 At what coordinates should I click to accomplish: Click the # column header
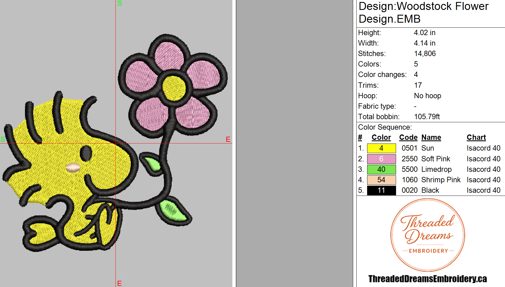coord(360,138)
